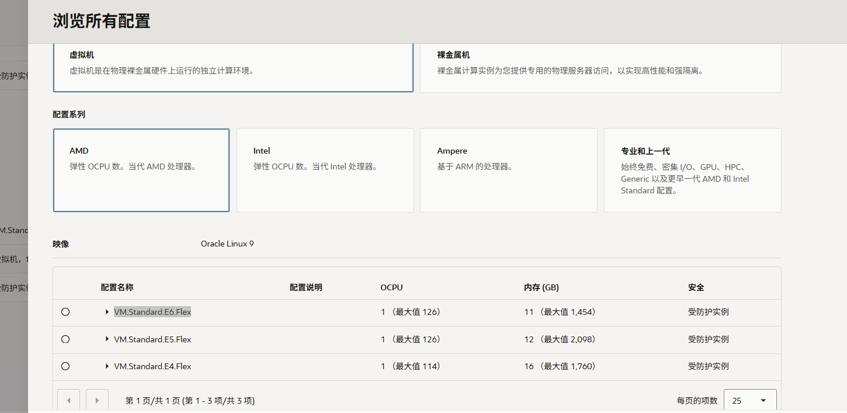Select the 虚拟机 instance type card
The image size is (847, 413).
(233, 67)
